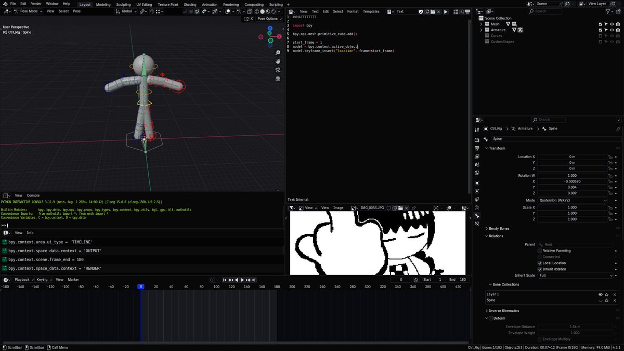This screenshot has width=624, height=351.
Task: Toggle viewport X-ray display
Action: coord(251,11)
